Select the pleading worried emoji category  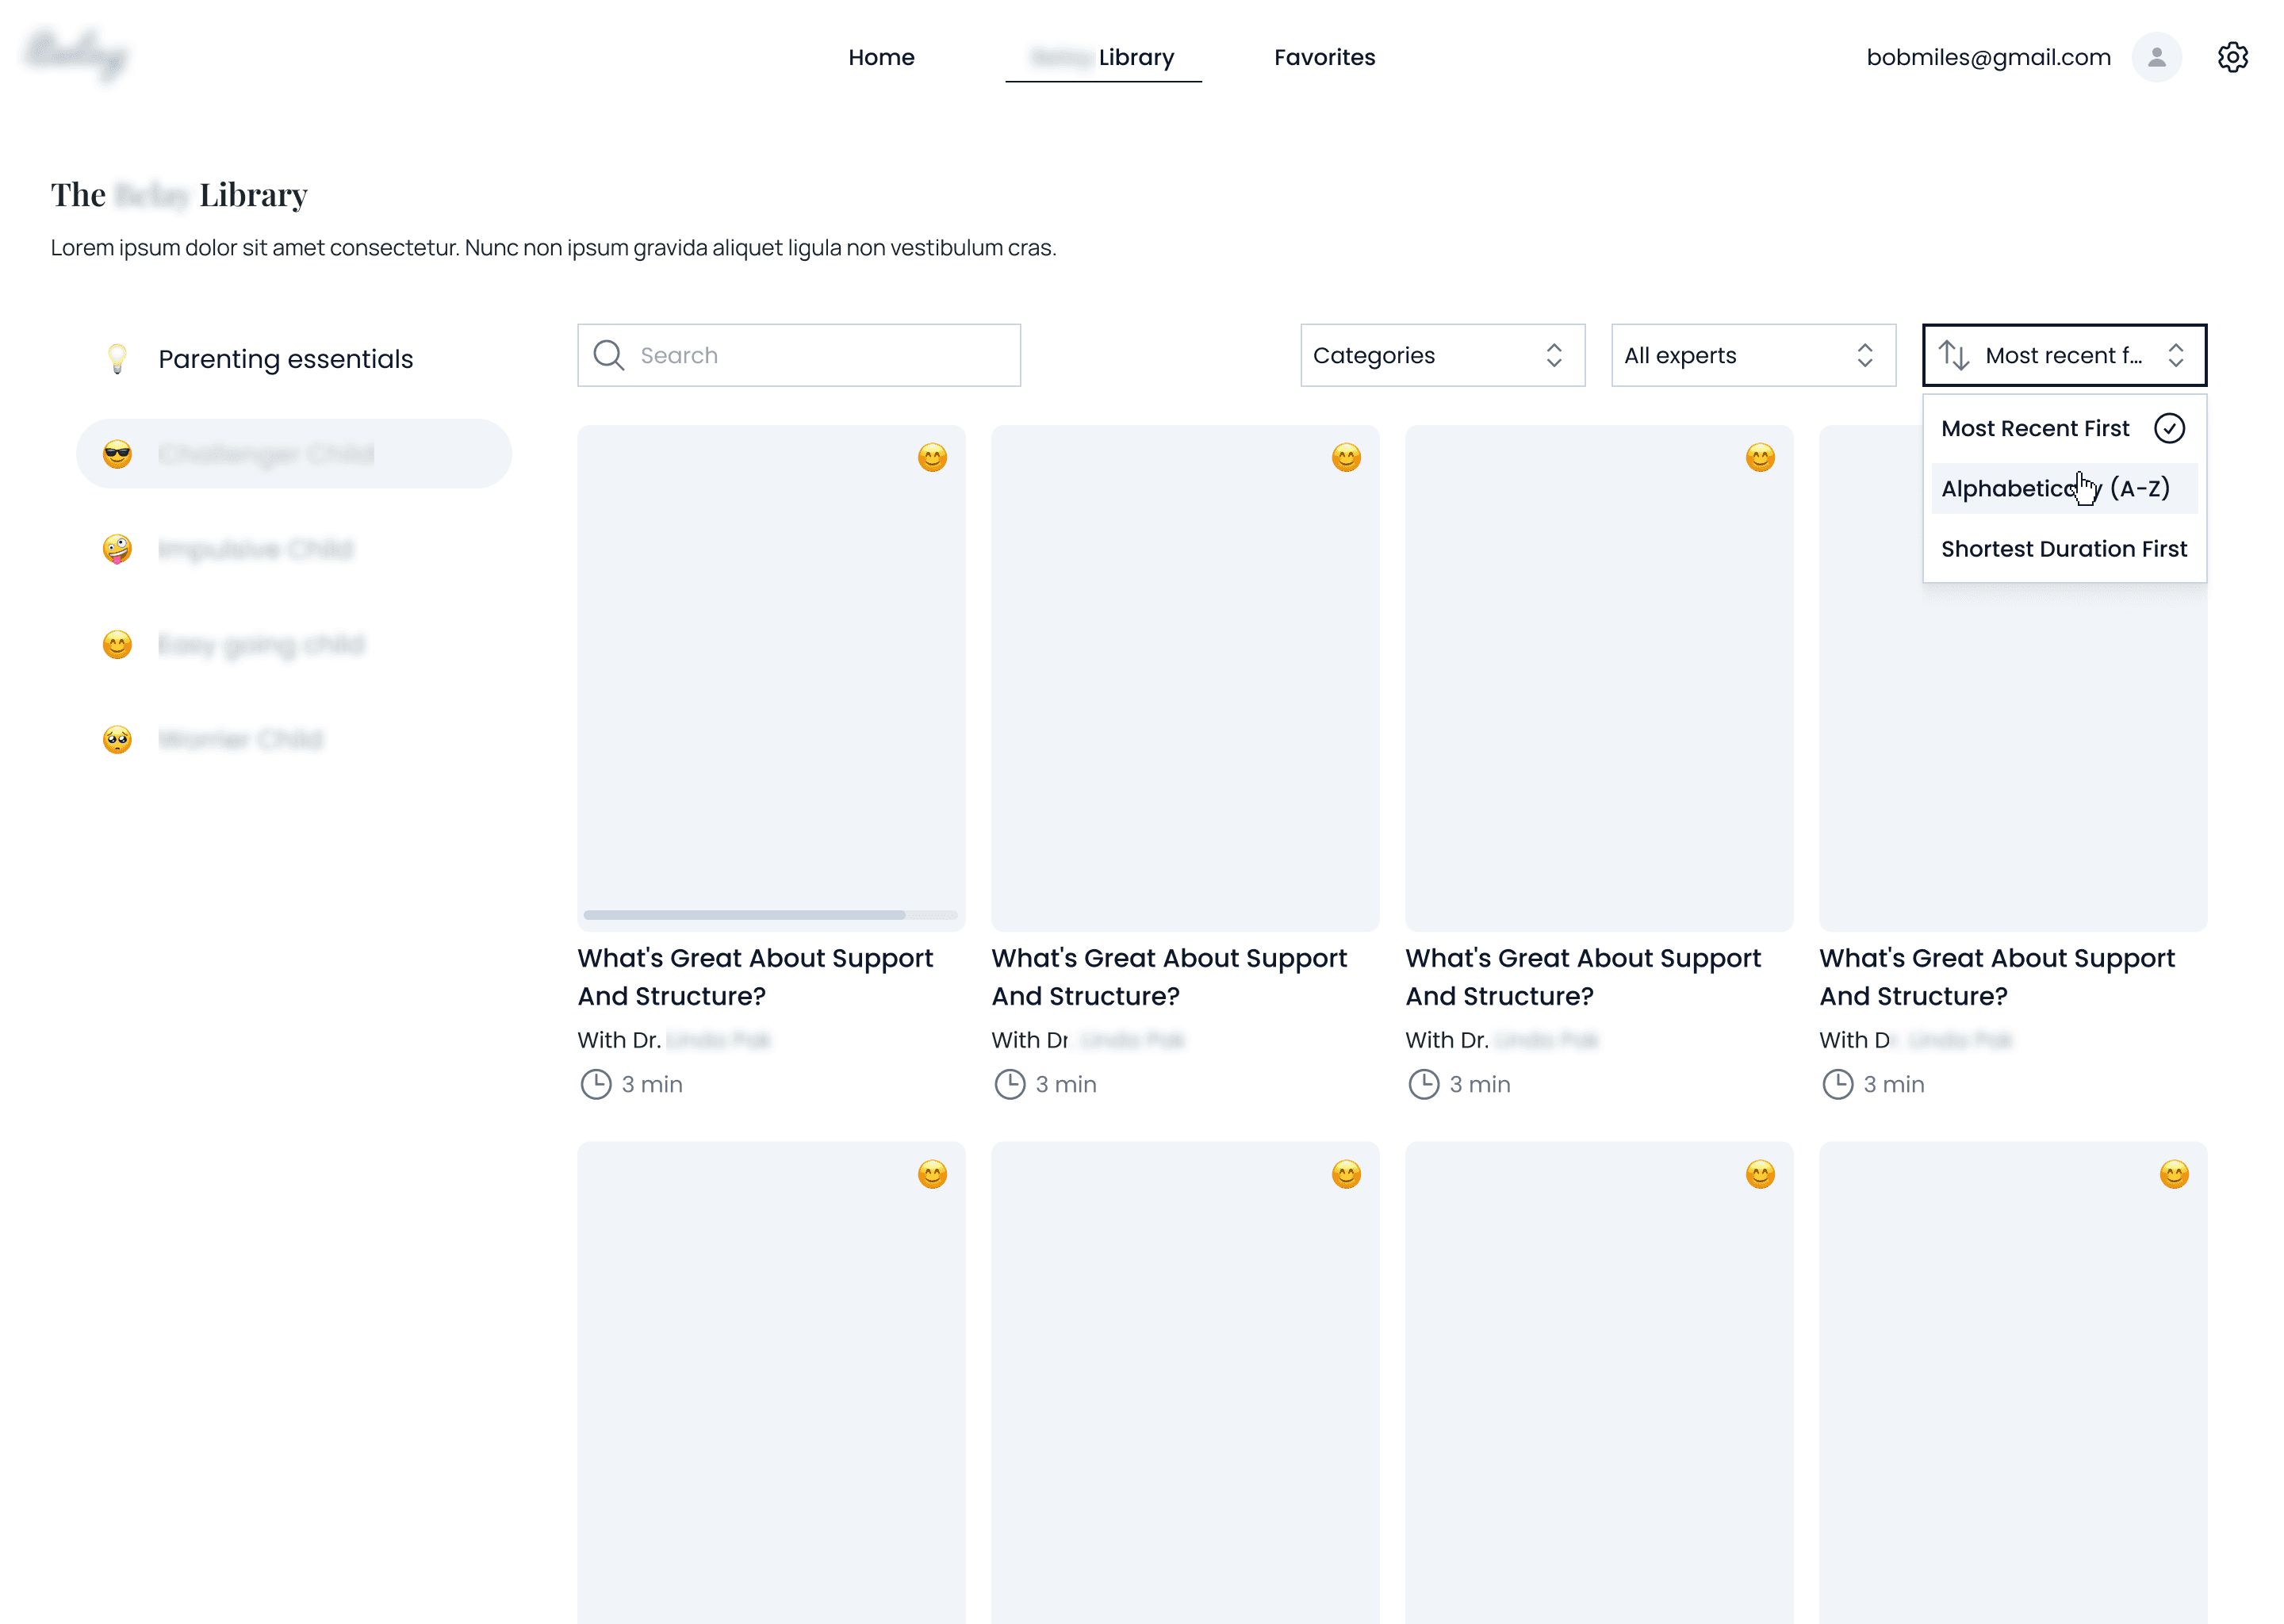point(117,739)
